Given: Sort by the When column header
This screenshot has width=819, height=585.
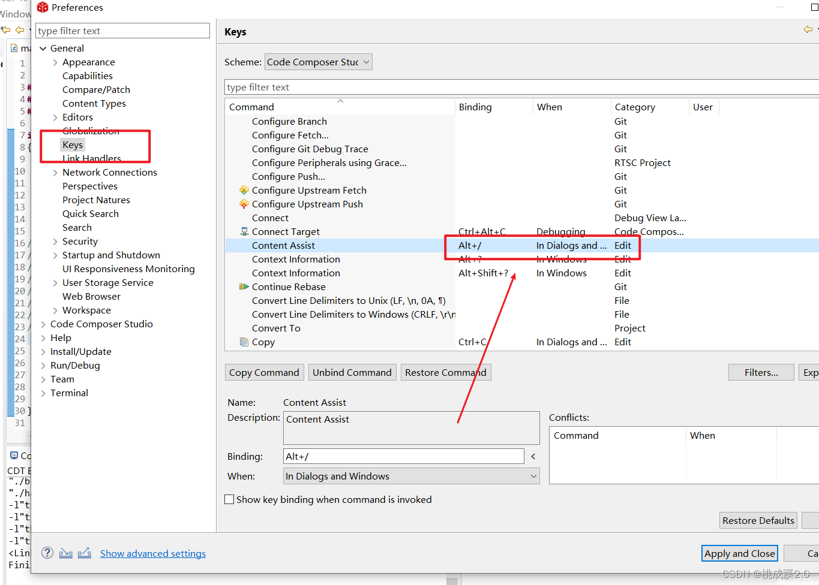Looking at the screenshot, I should 572,107.
